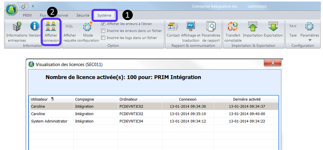Open Affichage et traduction icon
The height and width of the screenshot is (150, 323).
(x=191, y=27)
